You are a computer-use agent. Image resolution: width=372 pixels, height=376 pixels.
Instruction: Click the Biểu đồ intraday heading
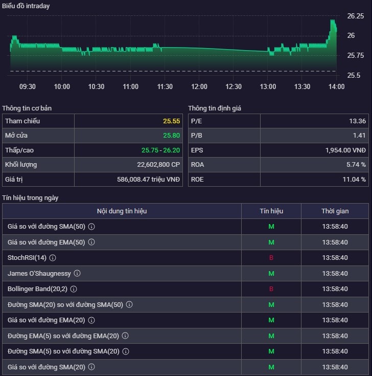[x=26, y=6]
